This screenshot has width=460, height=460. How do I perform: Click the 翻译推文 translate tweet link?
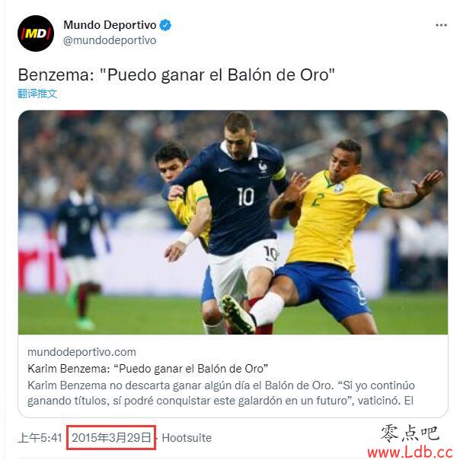[x=37, y=94]
